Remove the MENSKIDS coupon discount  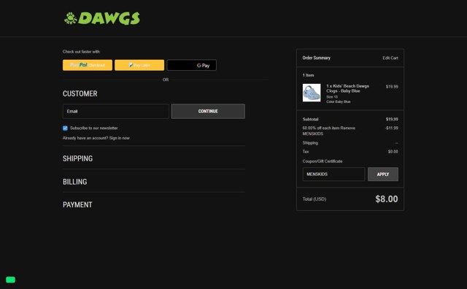click(x=347, y=128)
